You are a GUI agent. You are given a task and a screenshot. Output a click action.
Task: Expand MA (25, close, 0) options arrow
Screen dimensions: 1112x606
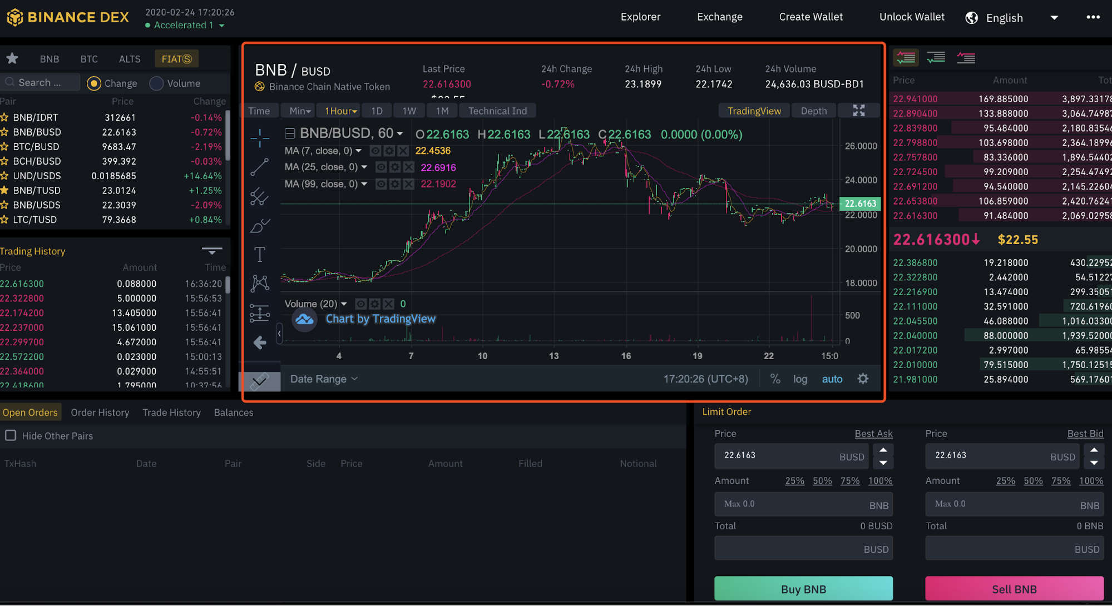click(x=364, y=167)
